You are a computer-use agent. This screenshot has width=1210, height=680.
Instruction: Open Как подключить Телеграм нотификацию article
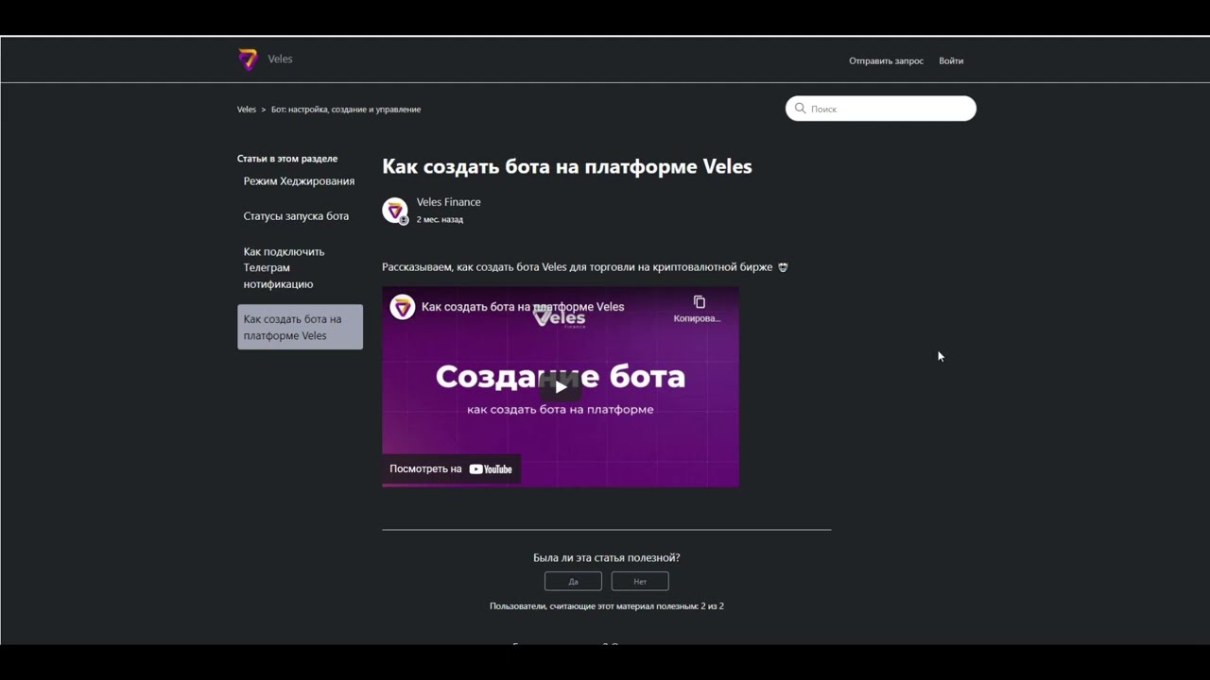[284, 267]
